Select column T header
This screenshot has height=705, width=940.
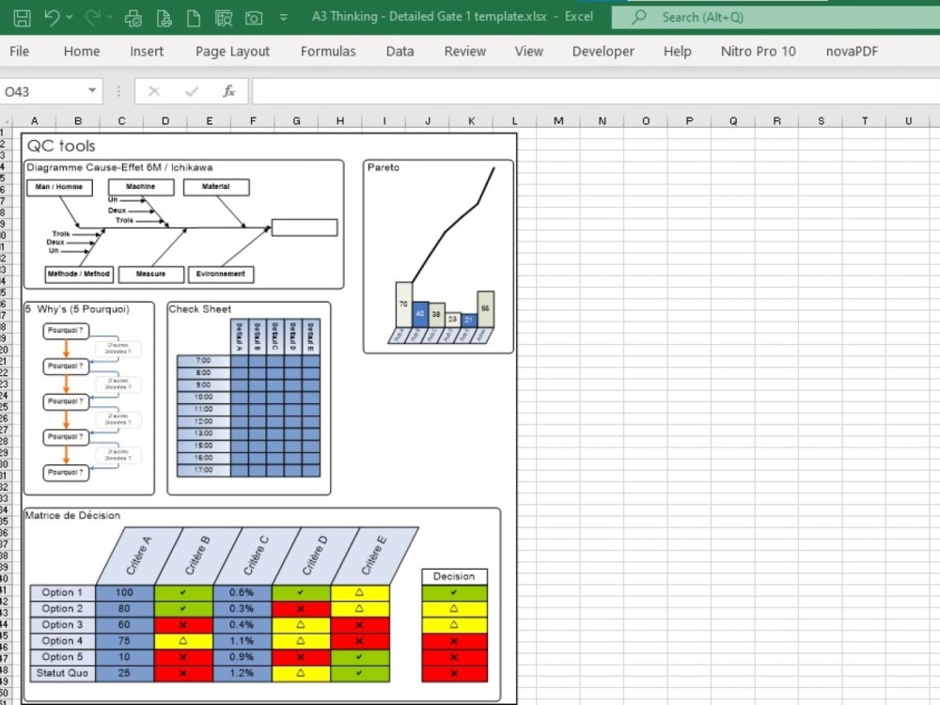(865, 121)
